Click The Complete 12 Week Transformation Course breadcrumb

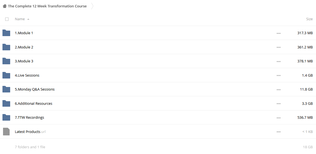[x=47, y=6]
